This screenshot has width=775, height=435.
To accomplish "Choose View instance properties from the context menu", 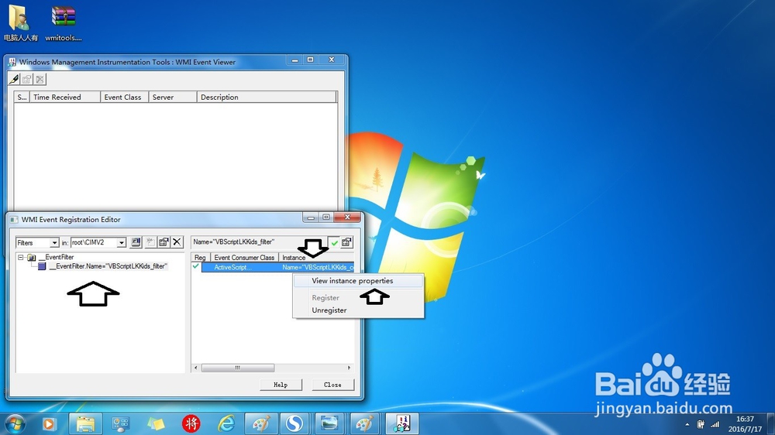I will coord(359,280).
